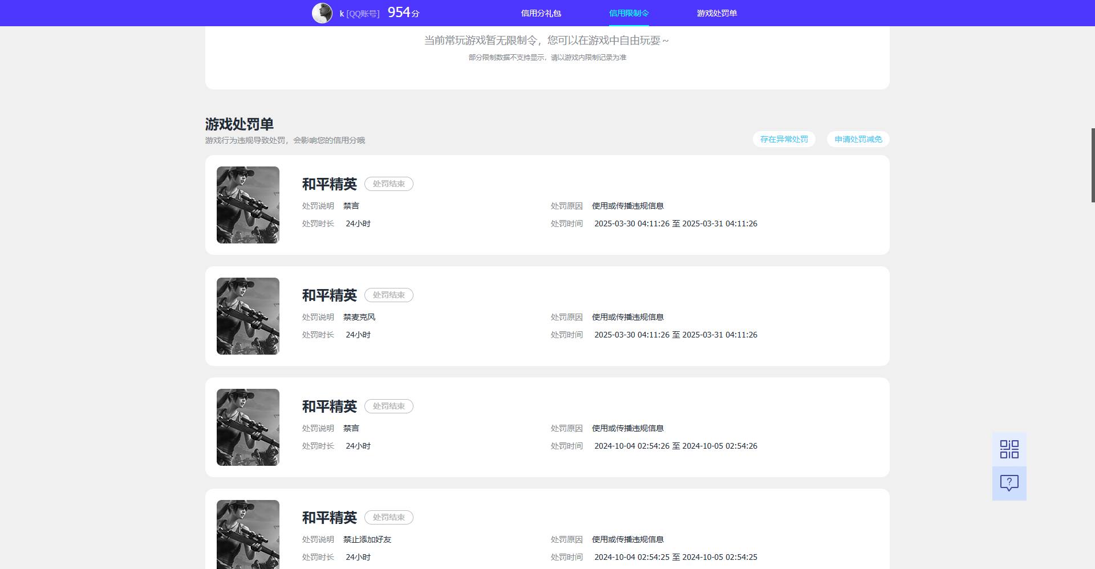1095x569 pixels.
Task: Click the 部分限制数据不支持显示 note
Action: coord(547,58)
